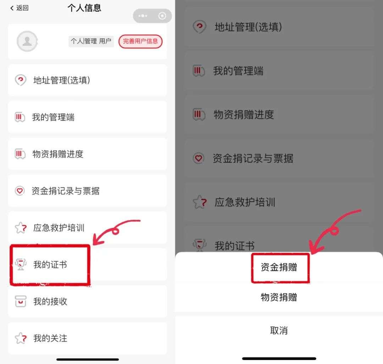Screen dimensions: 383x364
Task: Tap 取消 to dismiss the sheet
Action: click(279, 331)
